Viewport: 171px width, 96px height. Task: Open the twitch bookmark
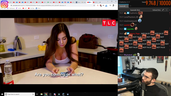pyautogui.click(x=18, y=8)
